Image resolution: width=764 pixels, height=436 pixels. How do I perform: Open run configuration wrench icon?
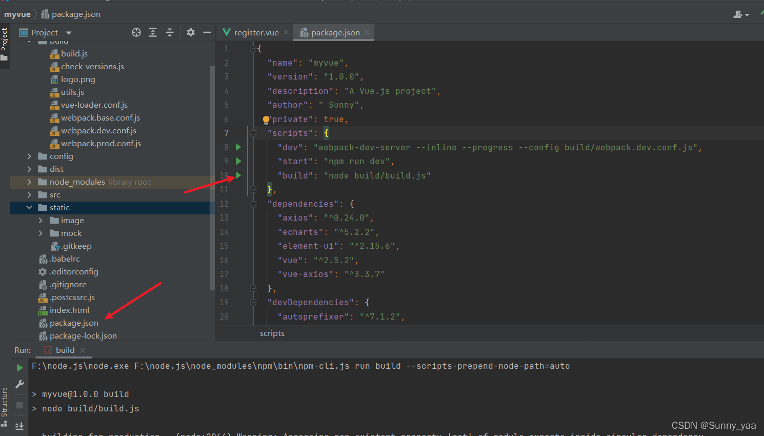pyautogui.click(x=19, y=384)
